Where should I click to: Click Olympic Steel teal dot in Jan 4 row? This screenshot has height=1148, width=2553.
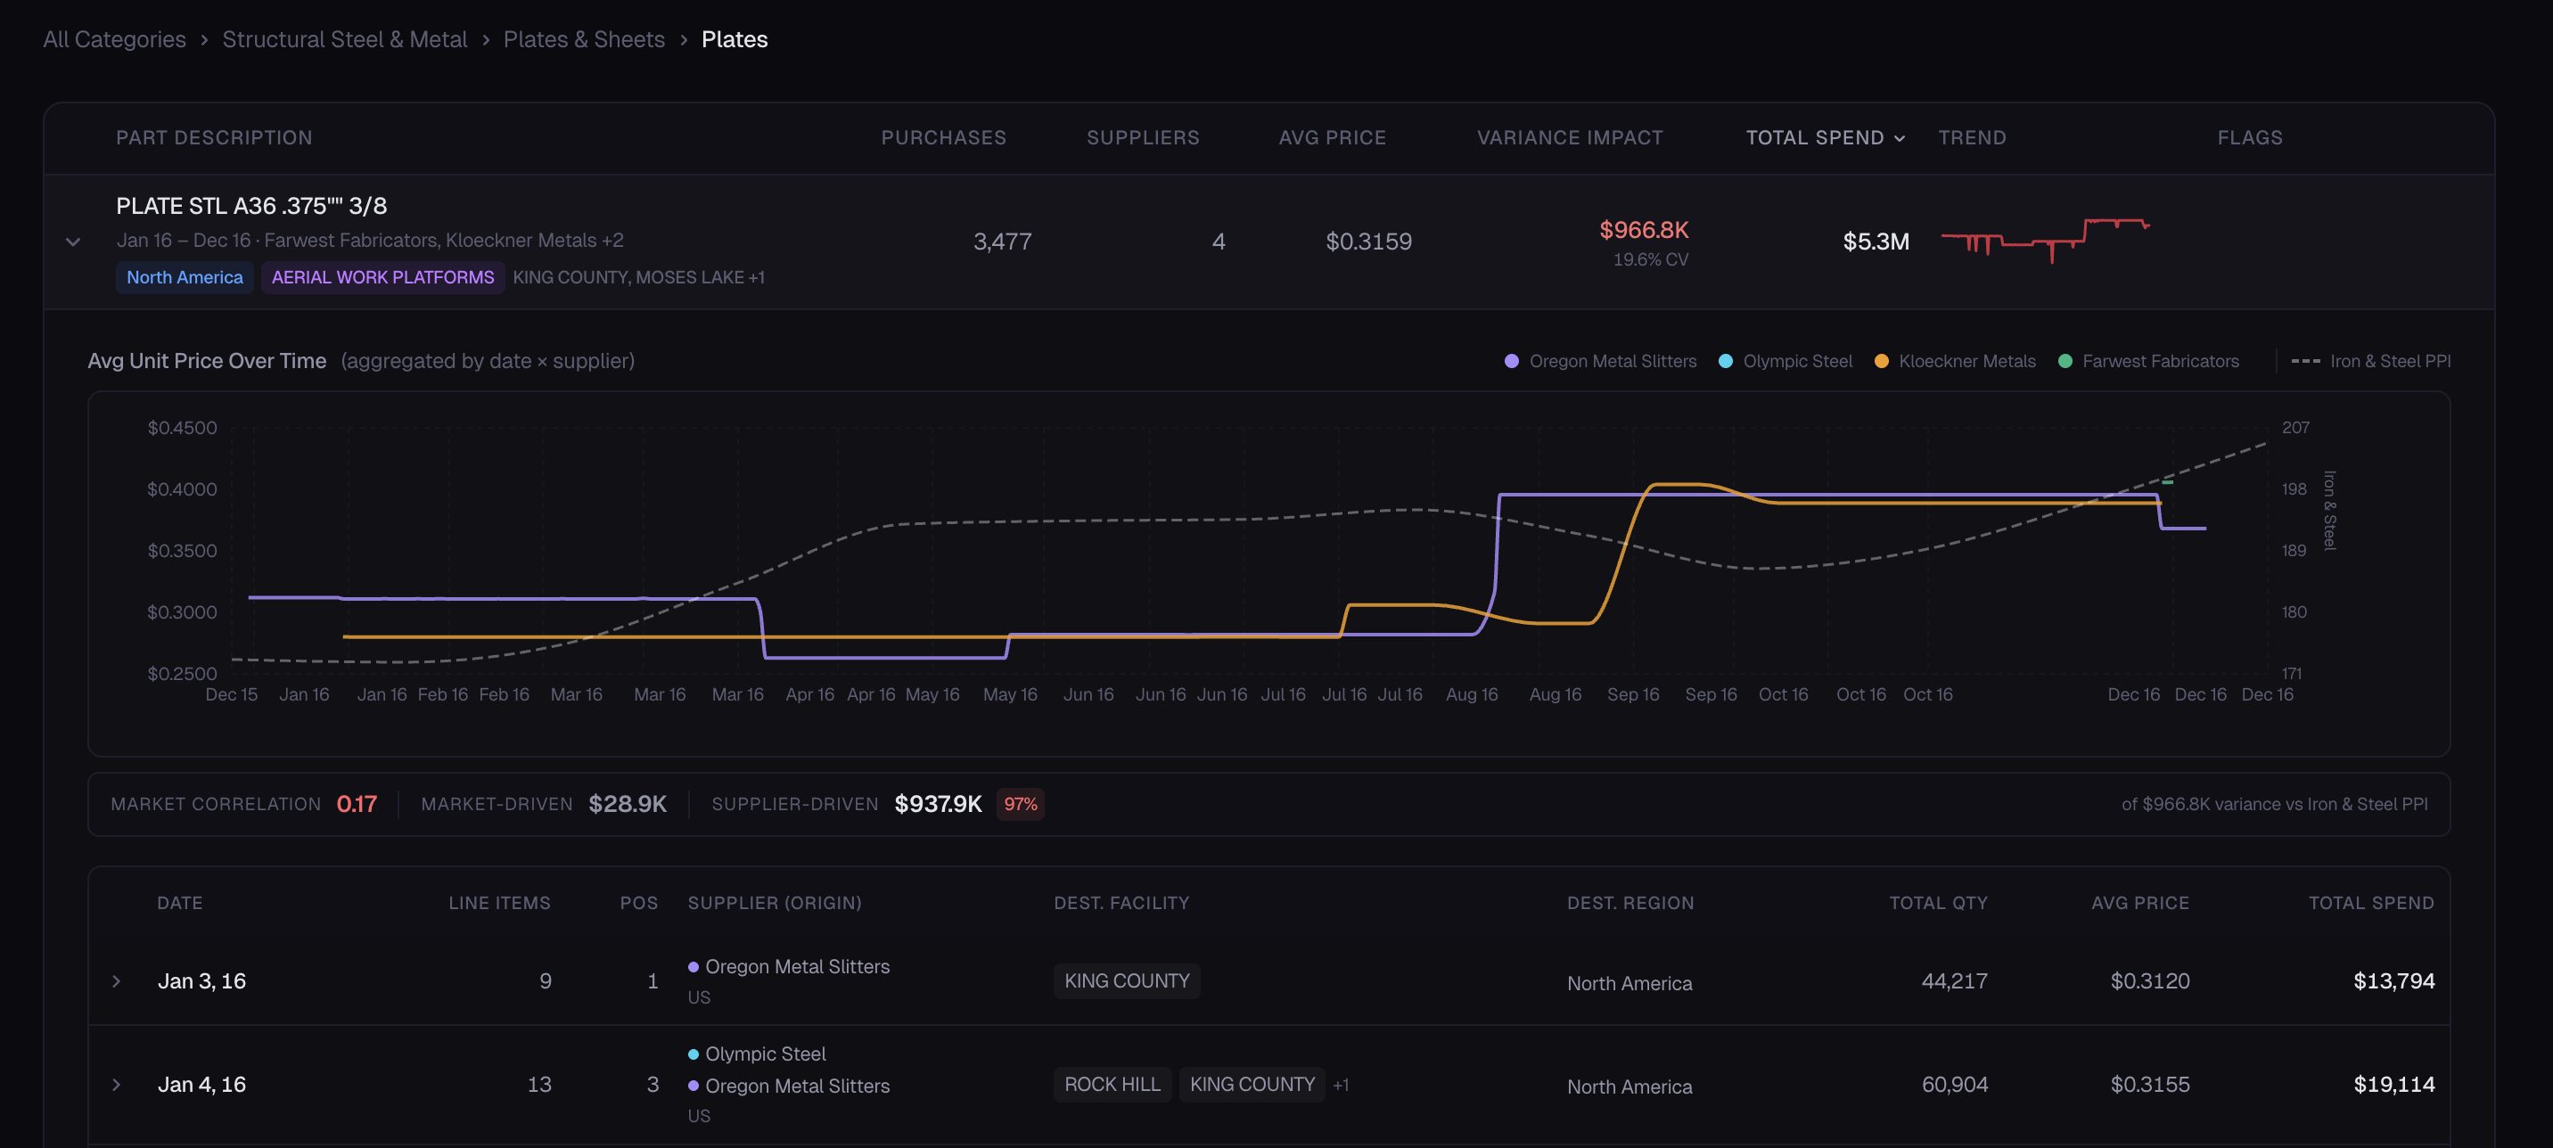694,1053
